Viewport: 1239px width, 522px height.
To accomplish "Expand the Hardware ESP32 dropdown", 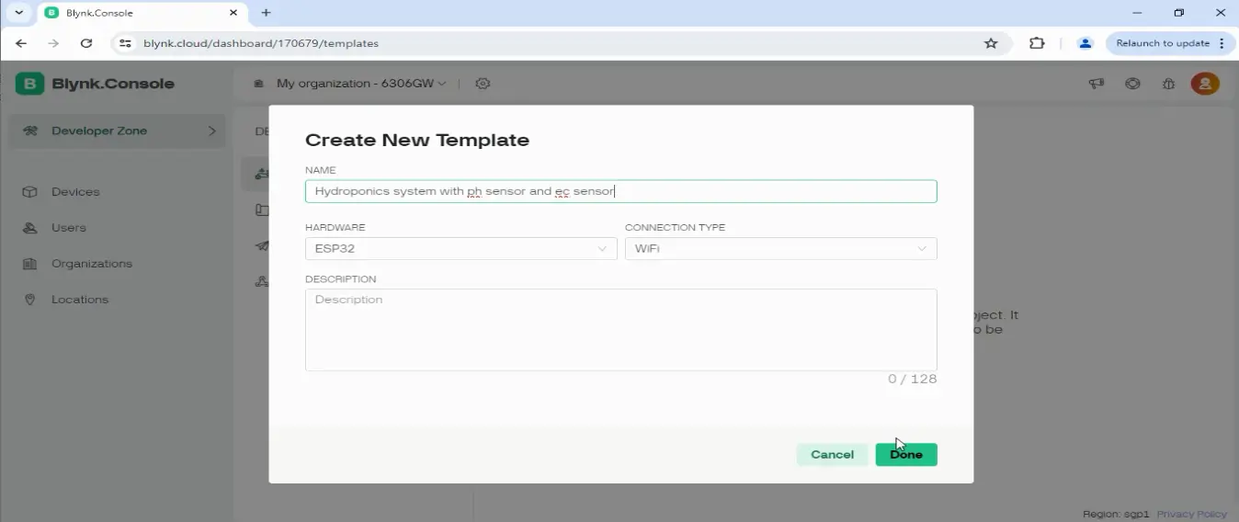I will pos(460,248).
